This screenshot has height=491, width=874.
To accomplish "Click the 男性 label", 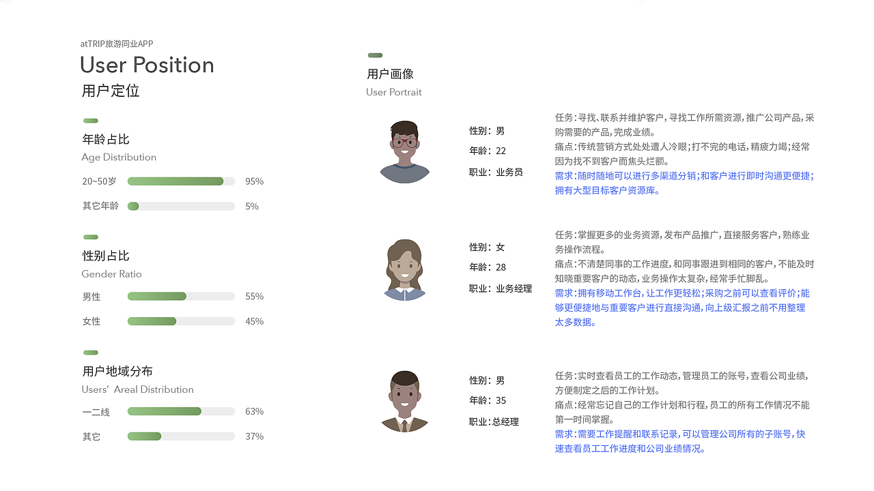I will coord(91,297).
